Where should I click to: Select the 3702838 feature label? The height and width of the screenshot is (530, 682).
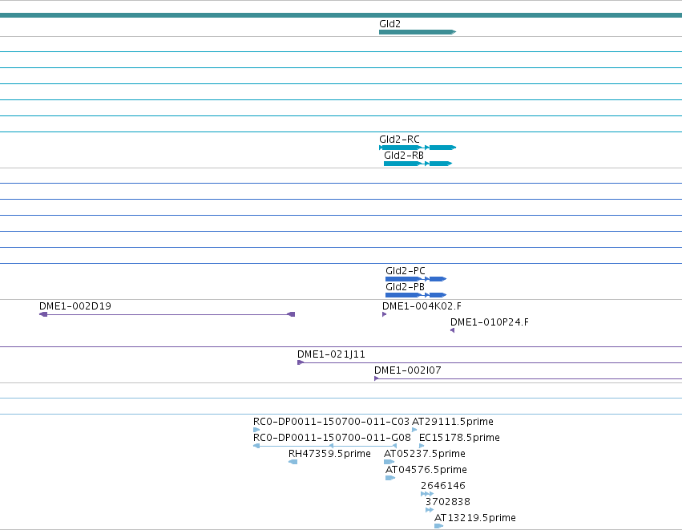(447, 502)
